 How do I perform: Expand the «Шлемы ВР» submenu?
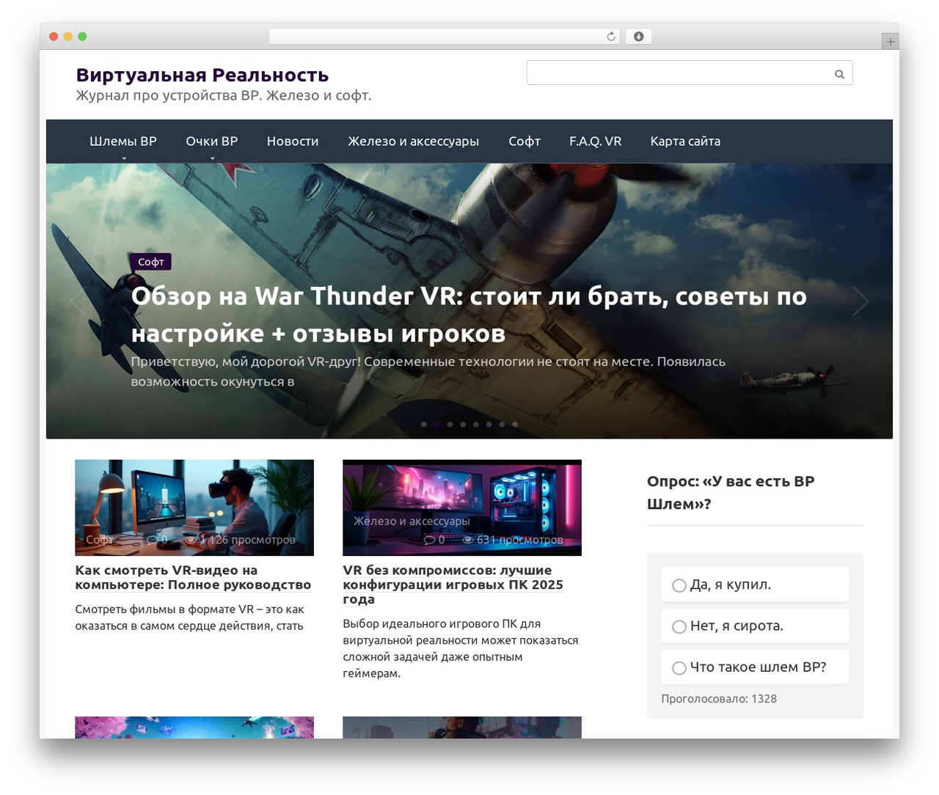[123, 142]
